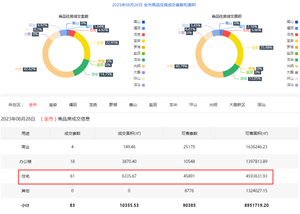Select 龙华 in the district filter row
The image size is (300, 214).
(173, 105)
